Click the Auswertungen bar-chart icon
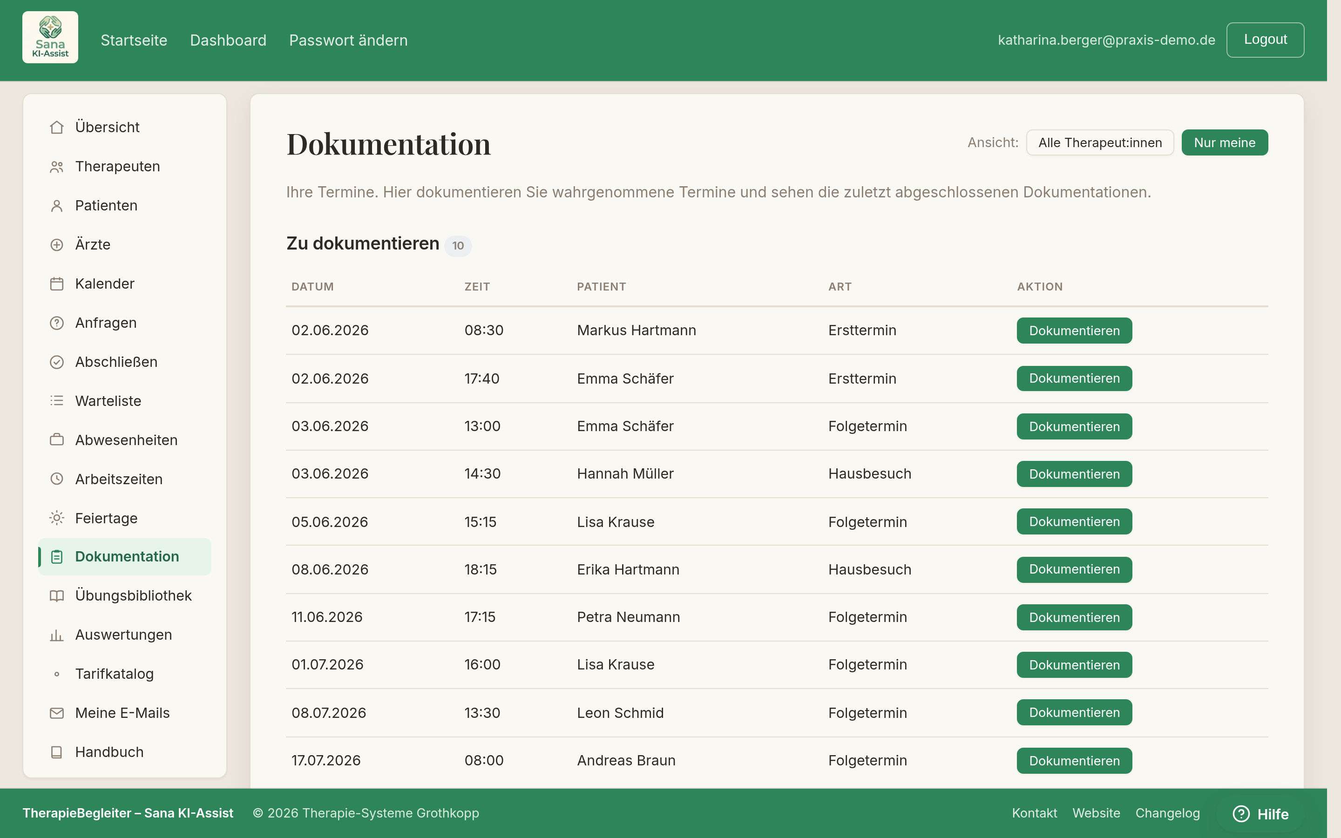 click(x=56, y=635)
